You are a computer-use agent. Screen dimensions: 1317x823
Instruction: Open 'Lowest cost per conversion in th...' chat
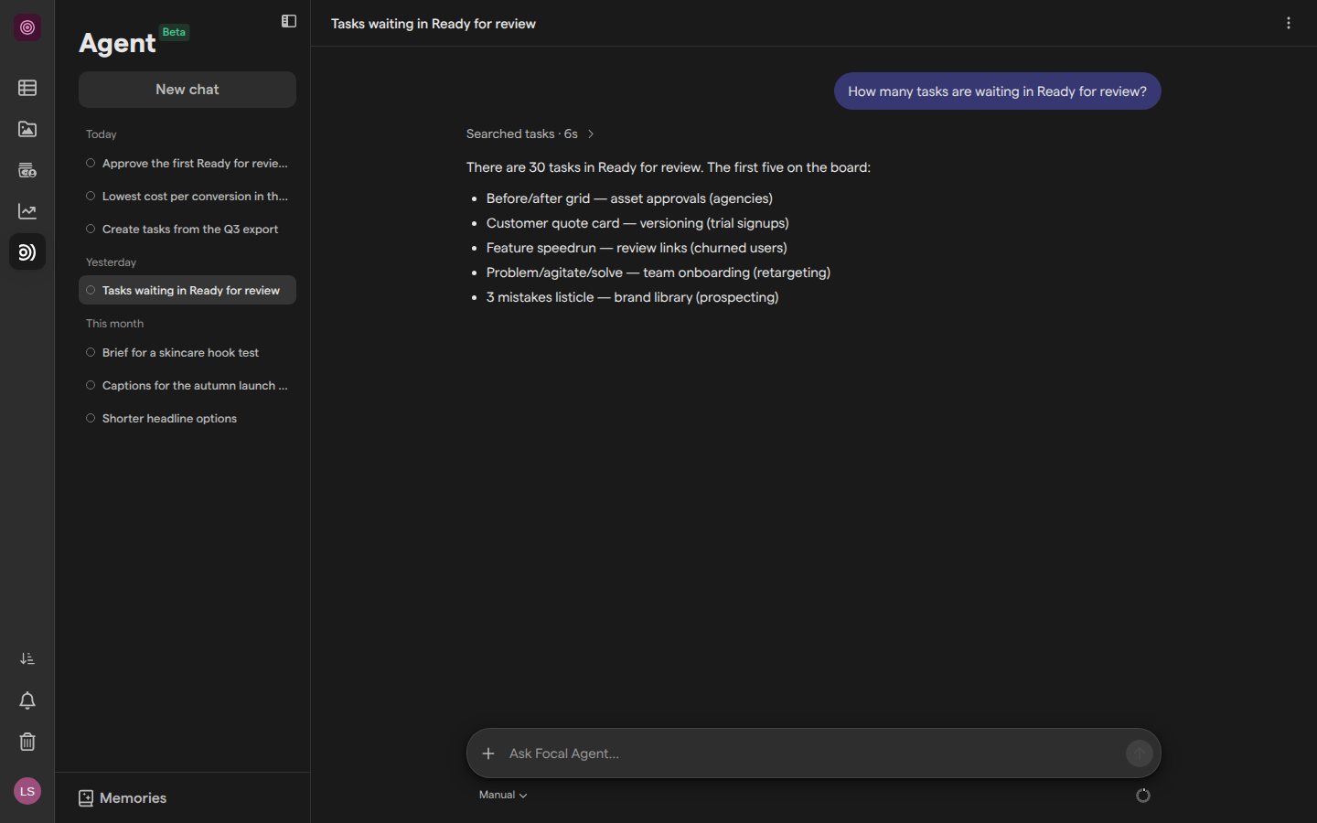(x=187, y=197)
